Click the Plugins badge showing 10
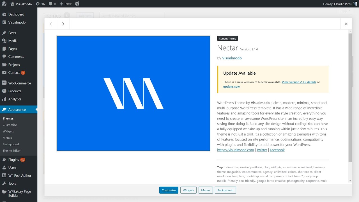This screenshot has width=359, height=202. tap(23, 160)
